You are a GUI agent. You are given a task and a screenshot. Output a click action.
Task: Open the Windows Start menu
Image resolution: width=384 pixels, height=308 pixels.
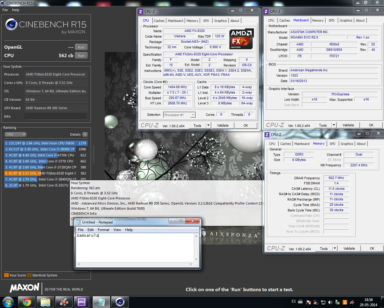(8, 302)
